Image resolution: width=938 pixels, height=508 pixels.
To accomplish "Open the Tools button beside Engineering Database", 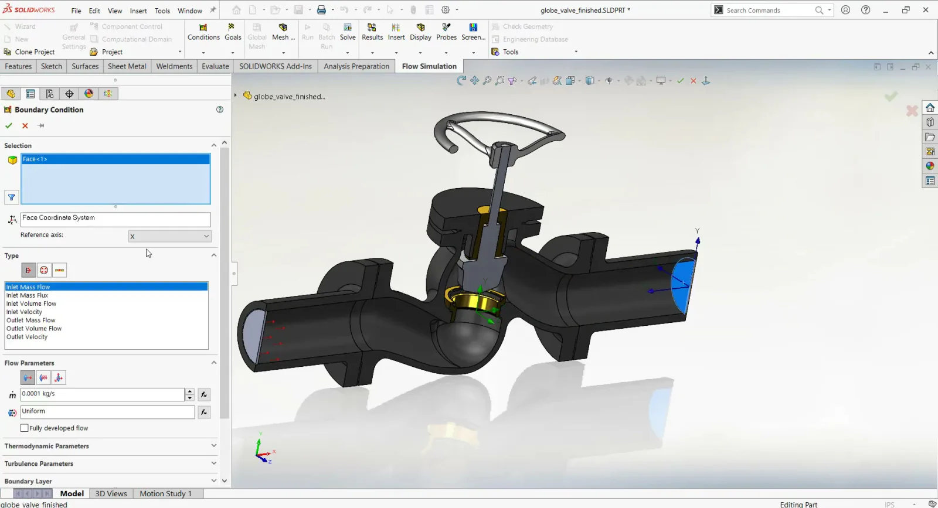I will 505,52.
